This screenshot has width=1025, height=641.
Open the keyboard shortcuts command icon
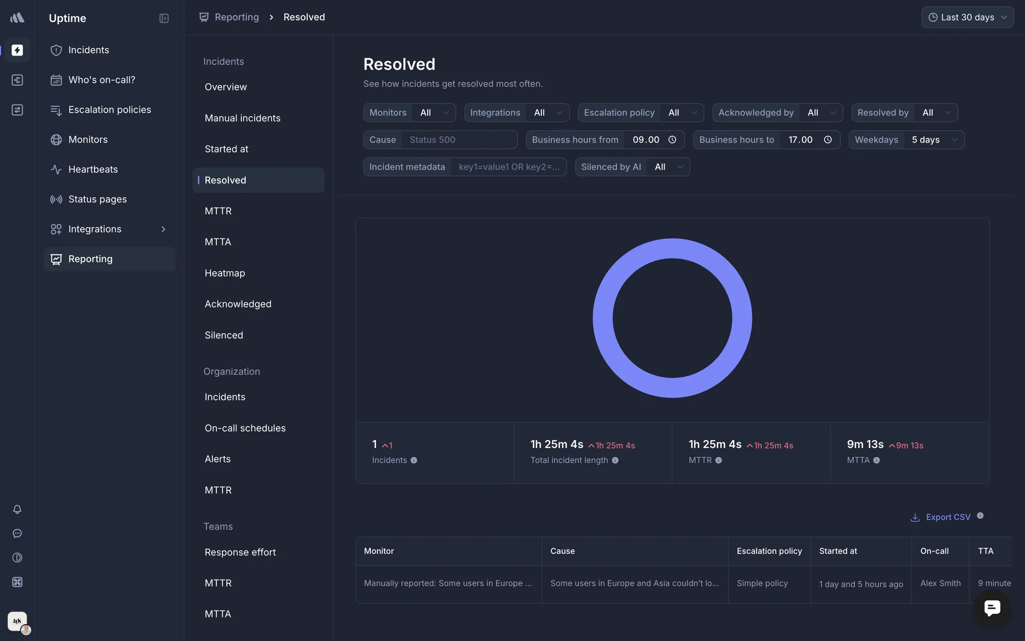[x=17, y=582]
